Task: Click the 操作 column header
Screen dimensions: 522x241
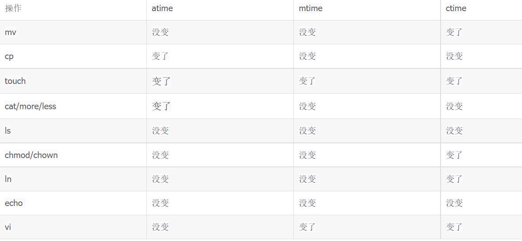Action: (x=13, y=8)
